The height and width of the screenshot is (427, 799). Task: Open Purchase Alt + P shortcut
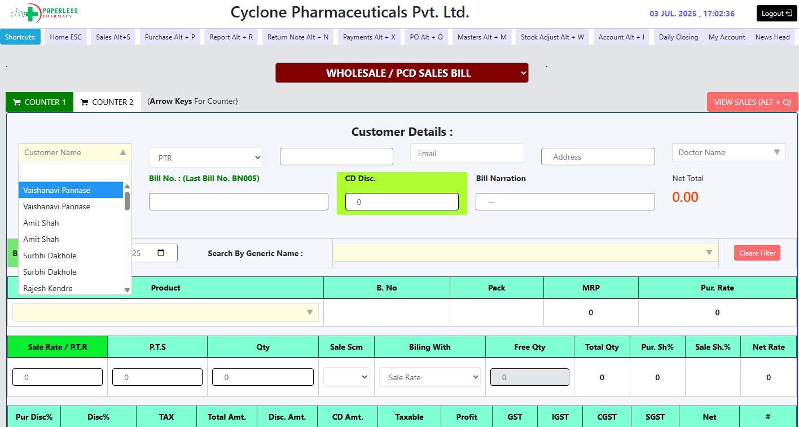[170, 37]
